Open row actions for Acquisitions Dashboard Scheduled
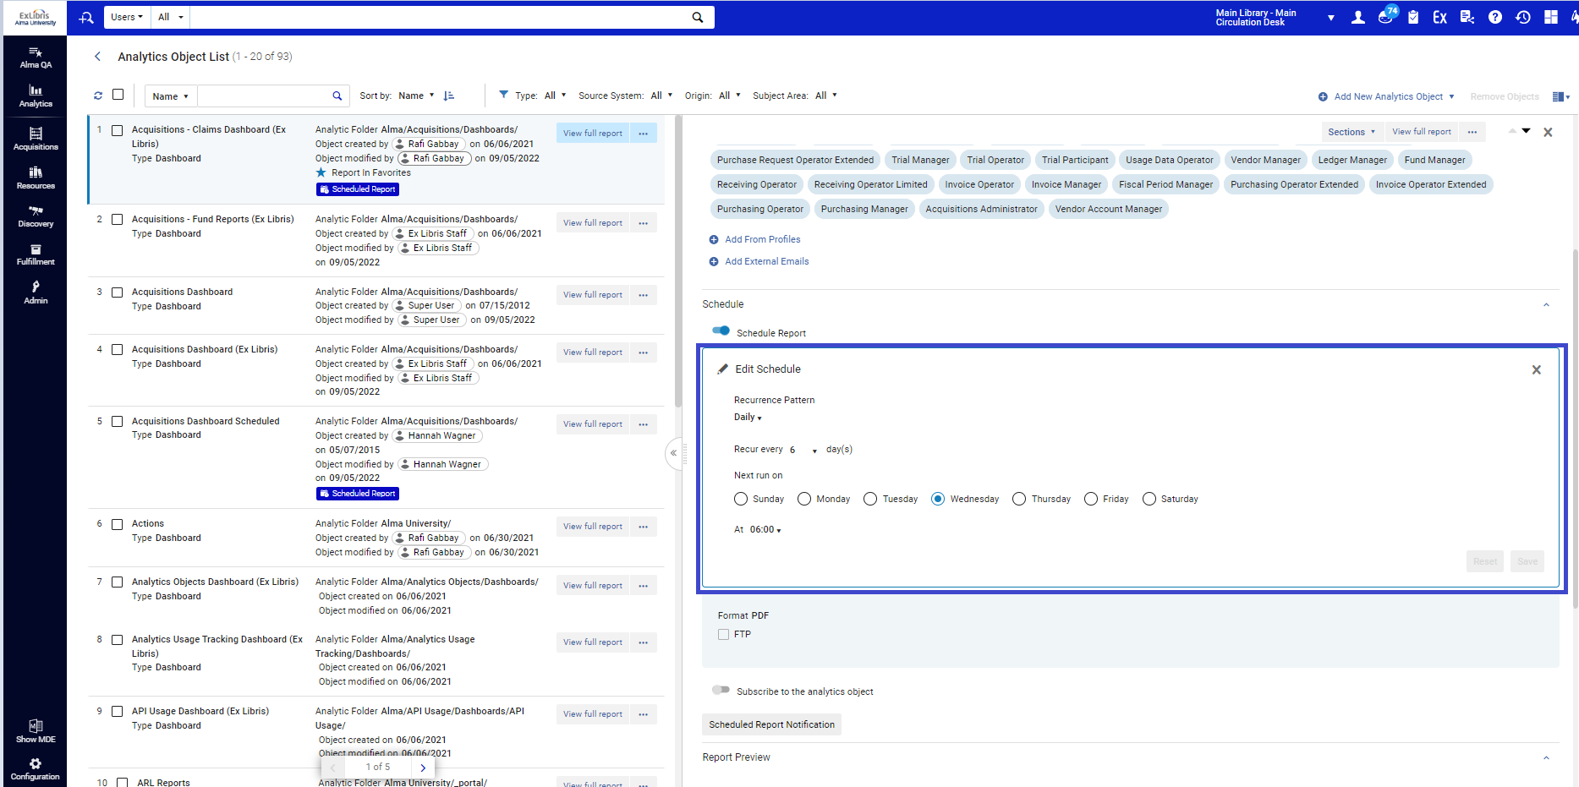 644,424
